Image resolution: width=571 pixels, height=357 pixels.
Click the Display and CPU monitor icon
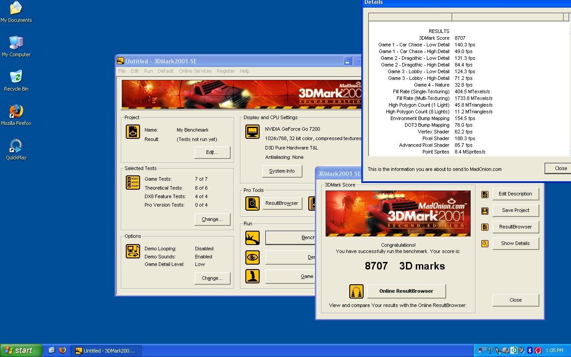coord(252,132)
